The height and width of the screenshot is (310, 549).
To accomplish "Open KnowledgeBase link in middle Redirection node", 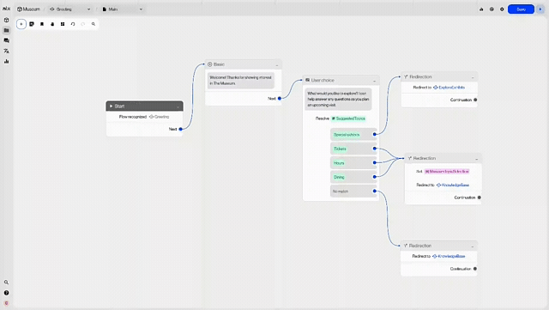I will [x=453, y=185].
